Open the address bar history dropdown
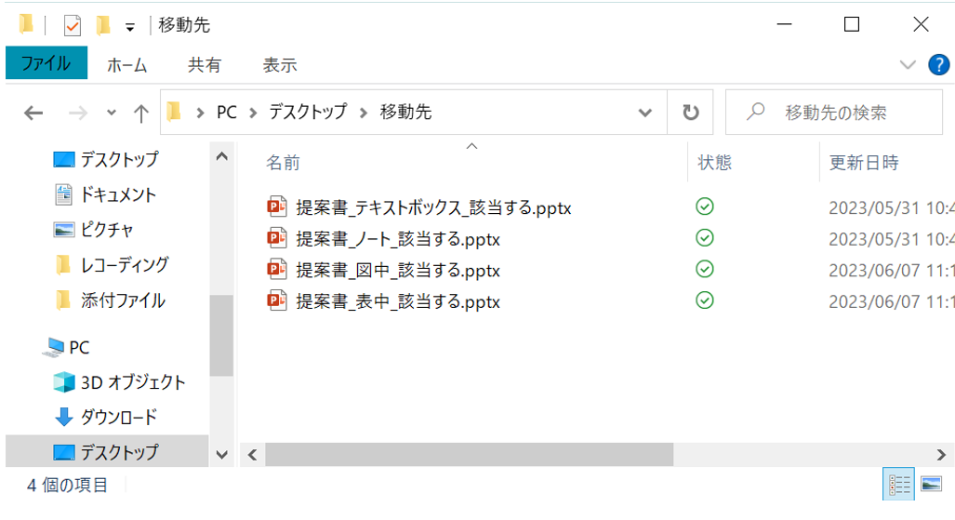The width and height of the screenshot is (955, 520). (645, 113)
